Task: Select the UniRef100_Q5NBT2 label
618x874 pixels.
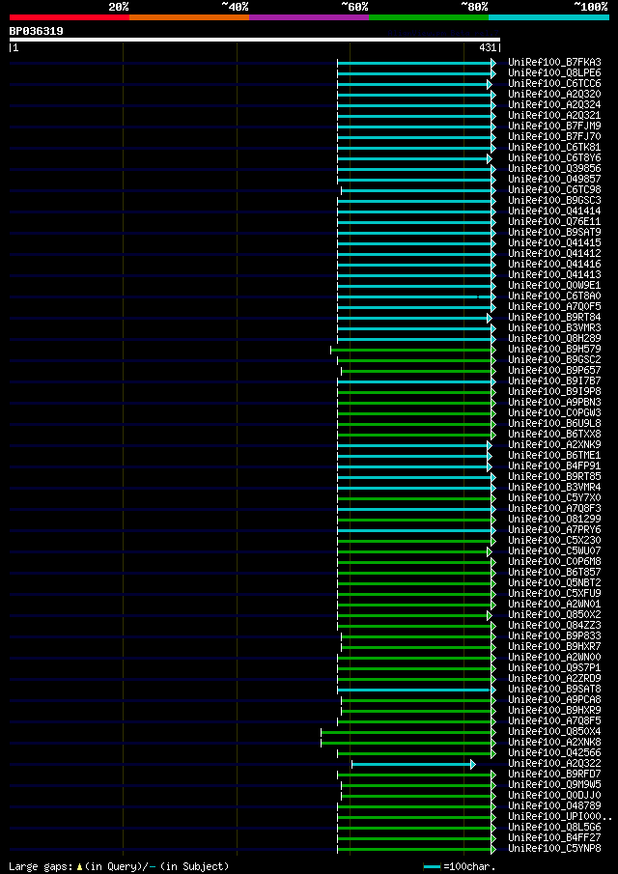Action: coord(554,582)
